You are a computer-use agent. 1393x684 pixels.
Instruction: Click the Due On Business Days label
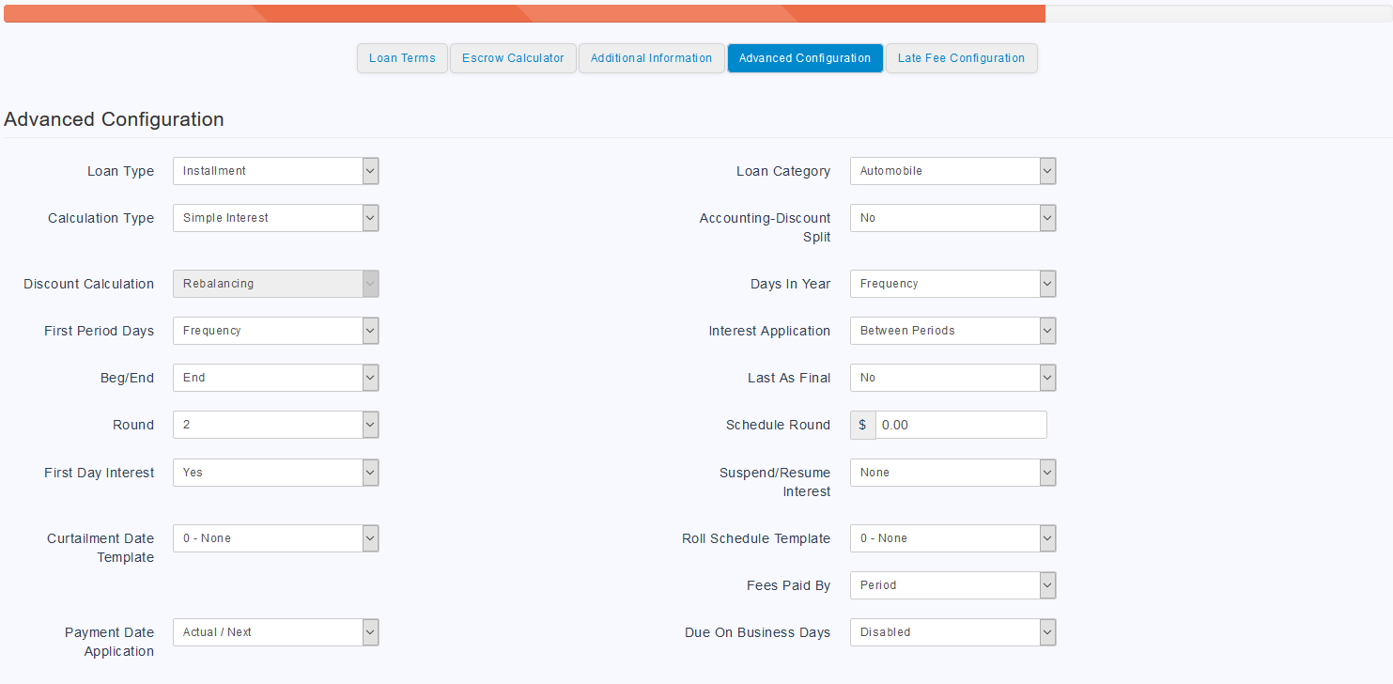click(x=757, y=632)
